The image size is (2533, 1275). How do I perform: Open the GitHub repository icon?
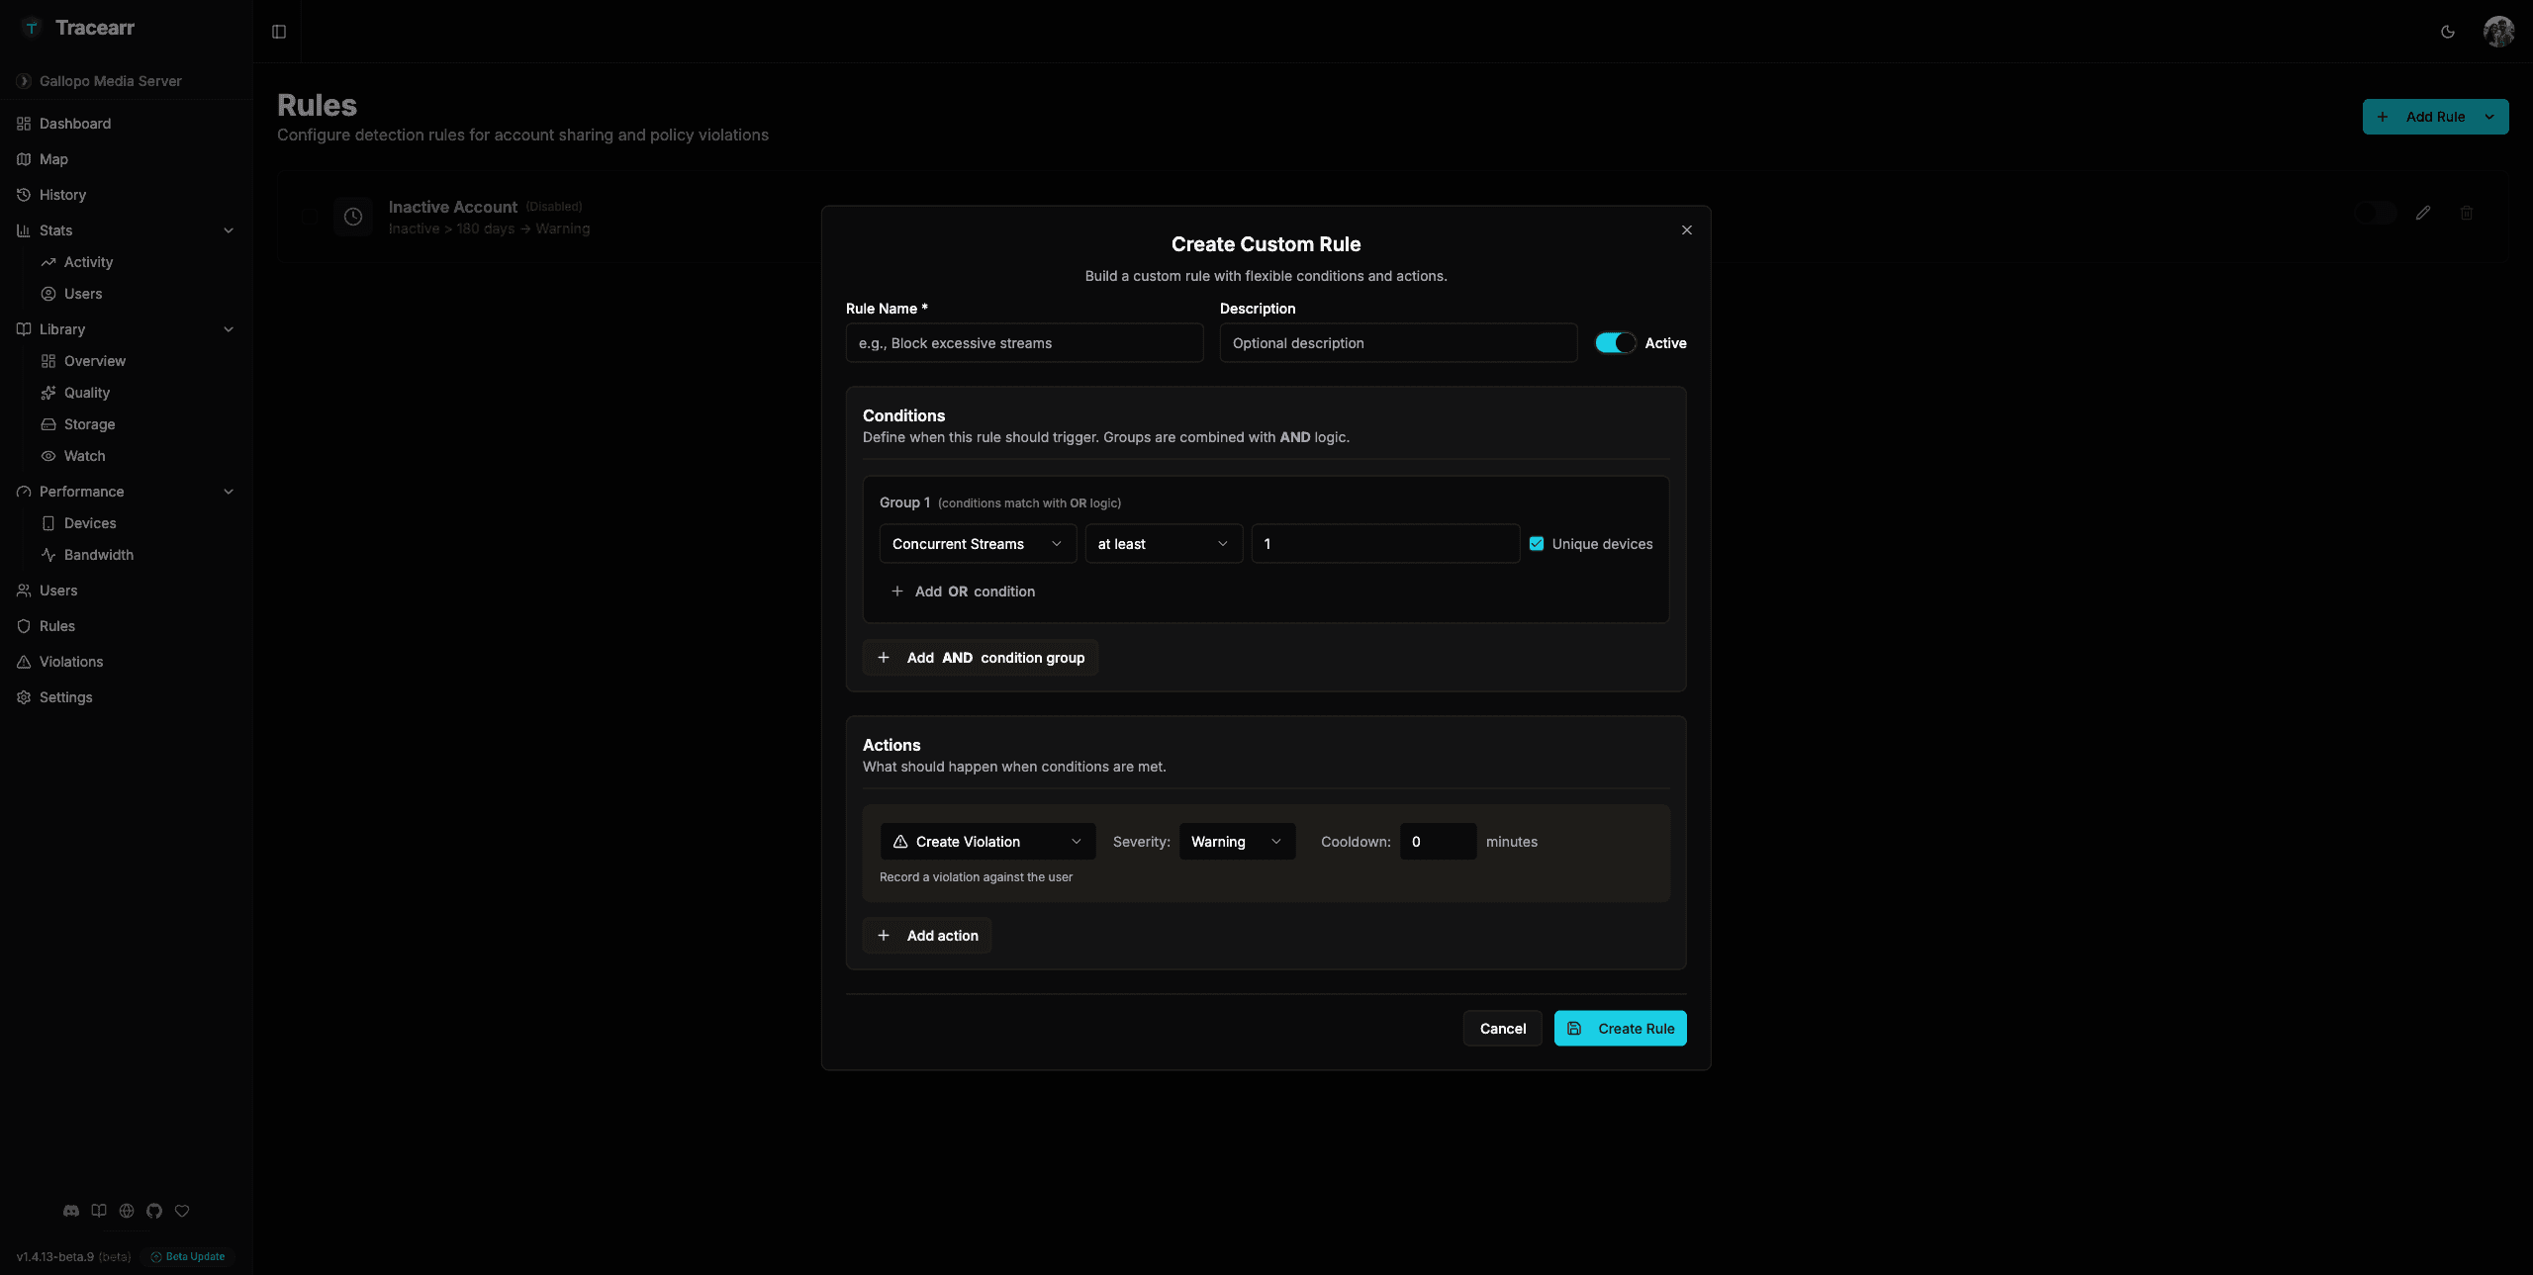coord(153,1211)
